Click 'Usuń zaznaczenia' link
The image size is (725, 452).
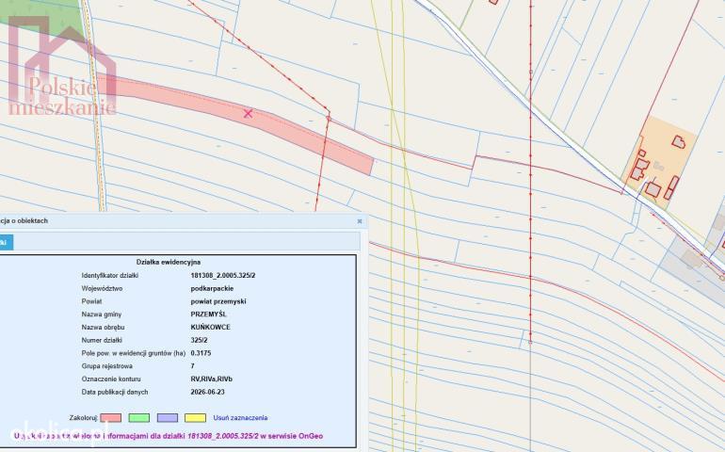coord(240,418)
